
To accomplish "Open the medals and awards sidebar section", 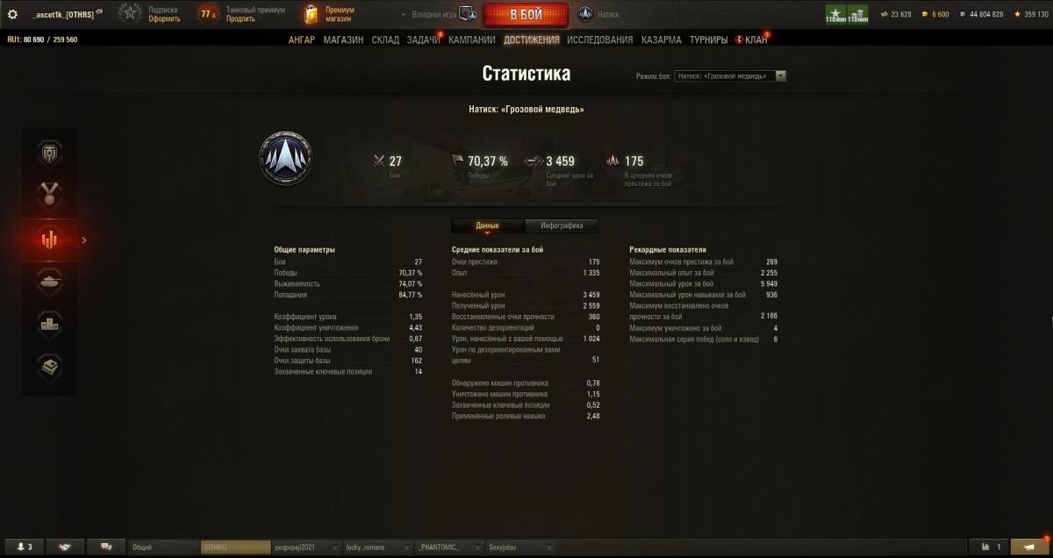I will click(x=49, y=194).
